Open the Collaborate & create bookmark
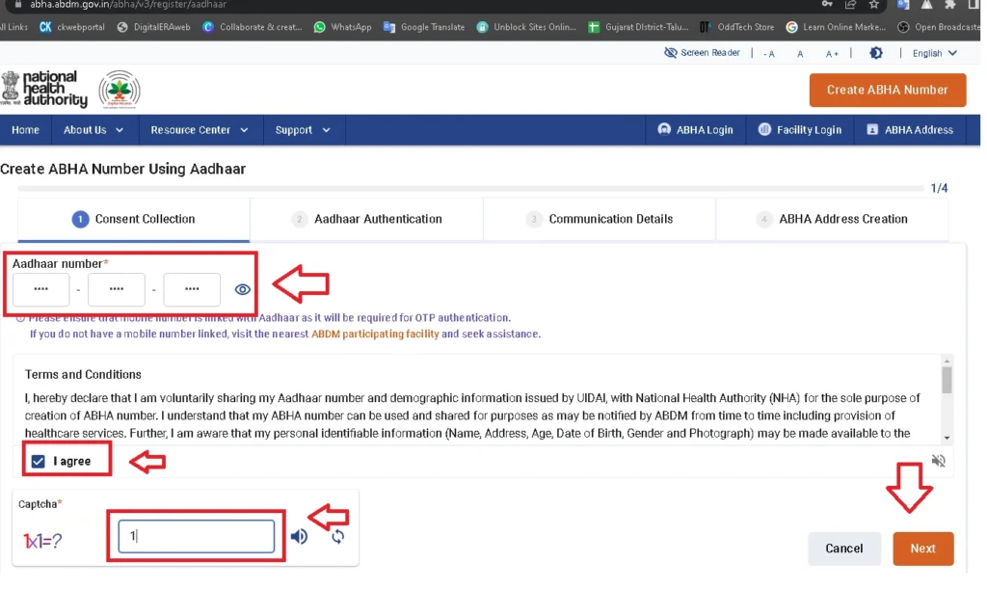Viewport: 987px width, 590px height. click(x=253, y=27)
